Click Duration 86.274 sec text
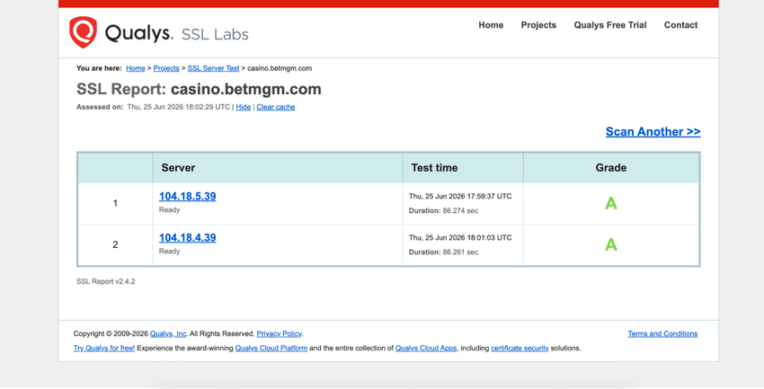The width and height of the screenshot is (764, 389). (x=443, y=211)
